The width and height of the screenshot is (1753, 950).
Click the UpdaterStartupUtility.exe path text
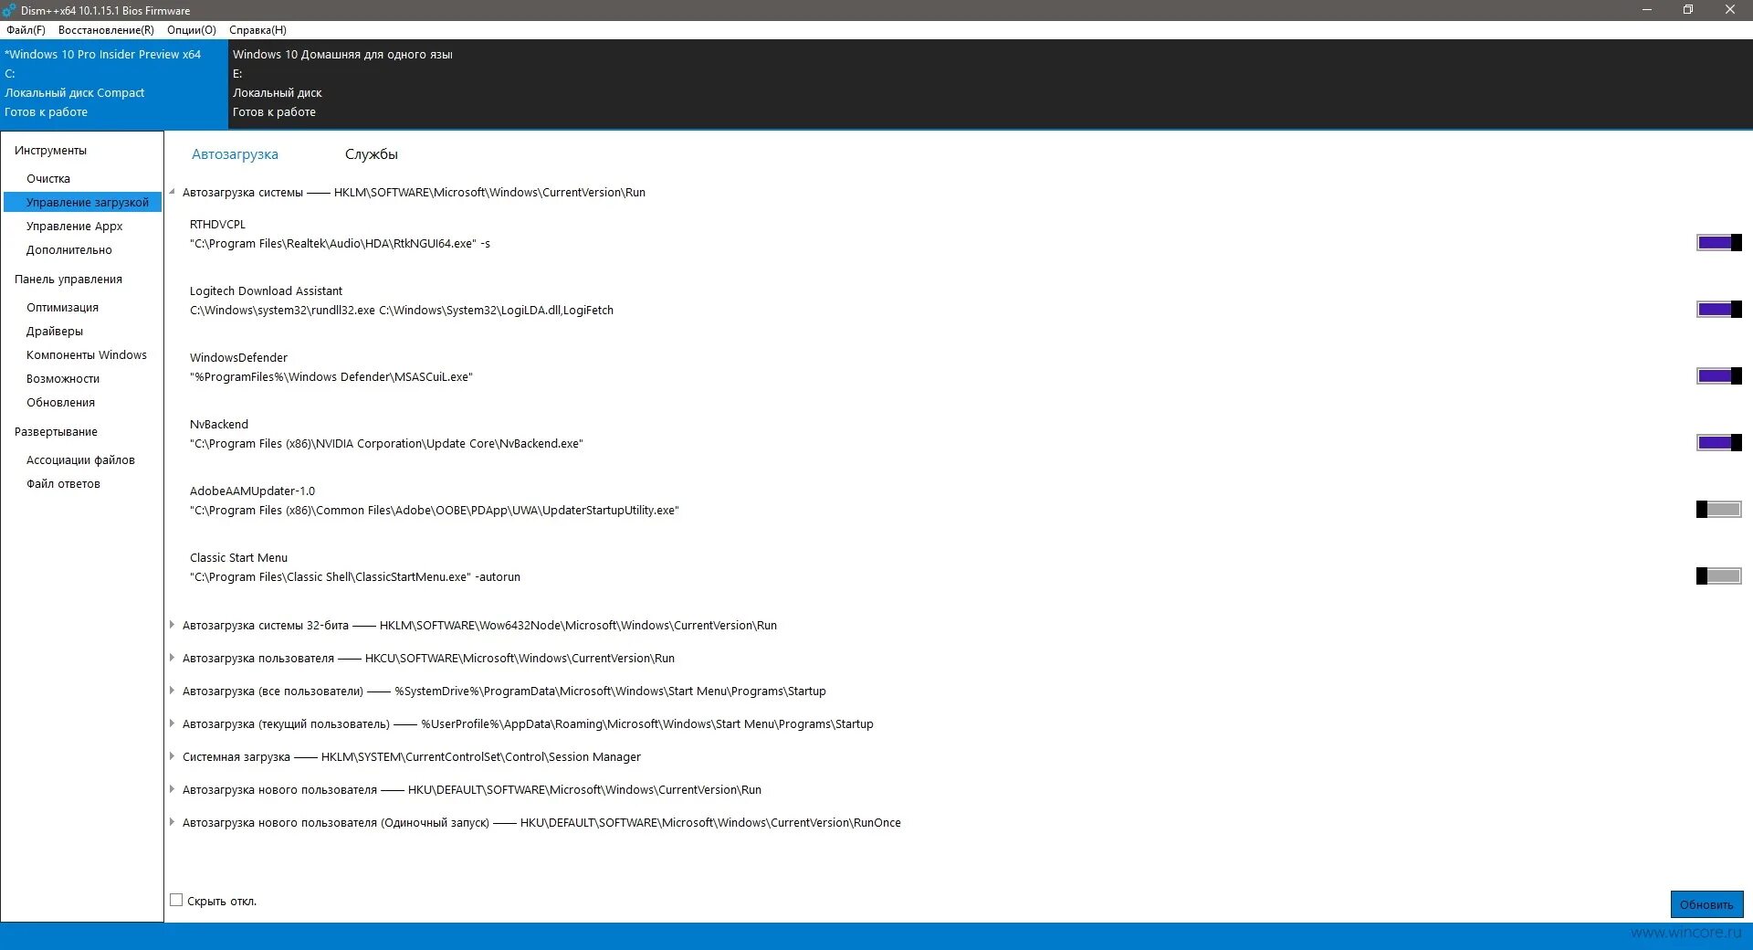click(x=435, y=511)
